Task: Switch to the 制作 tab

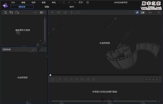Action: tap(72, 7)
